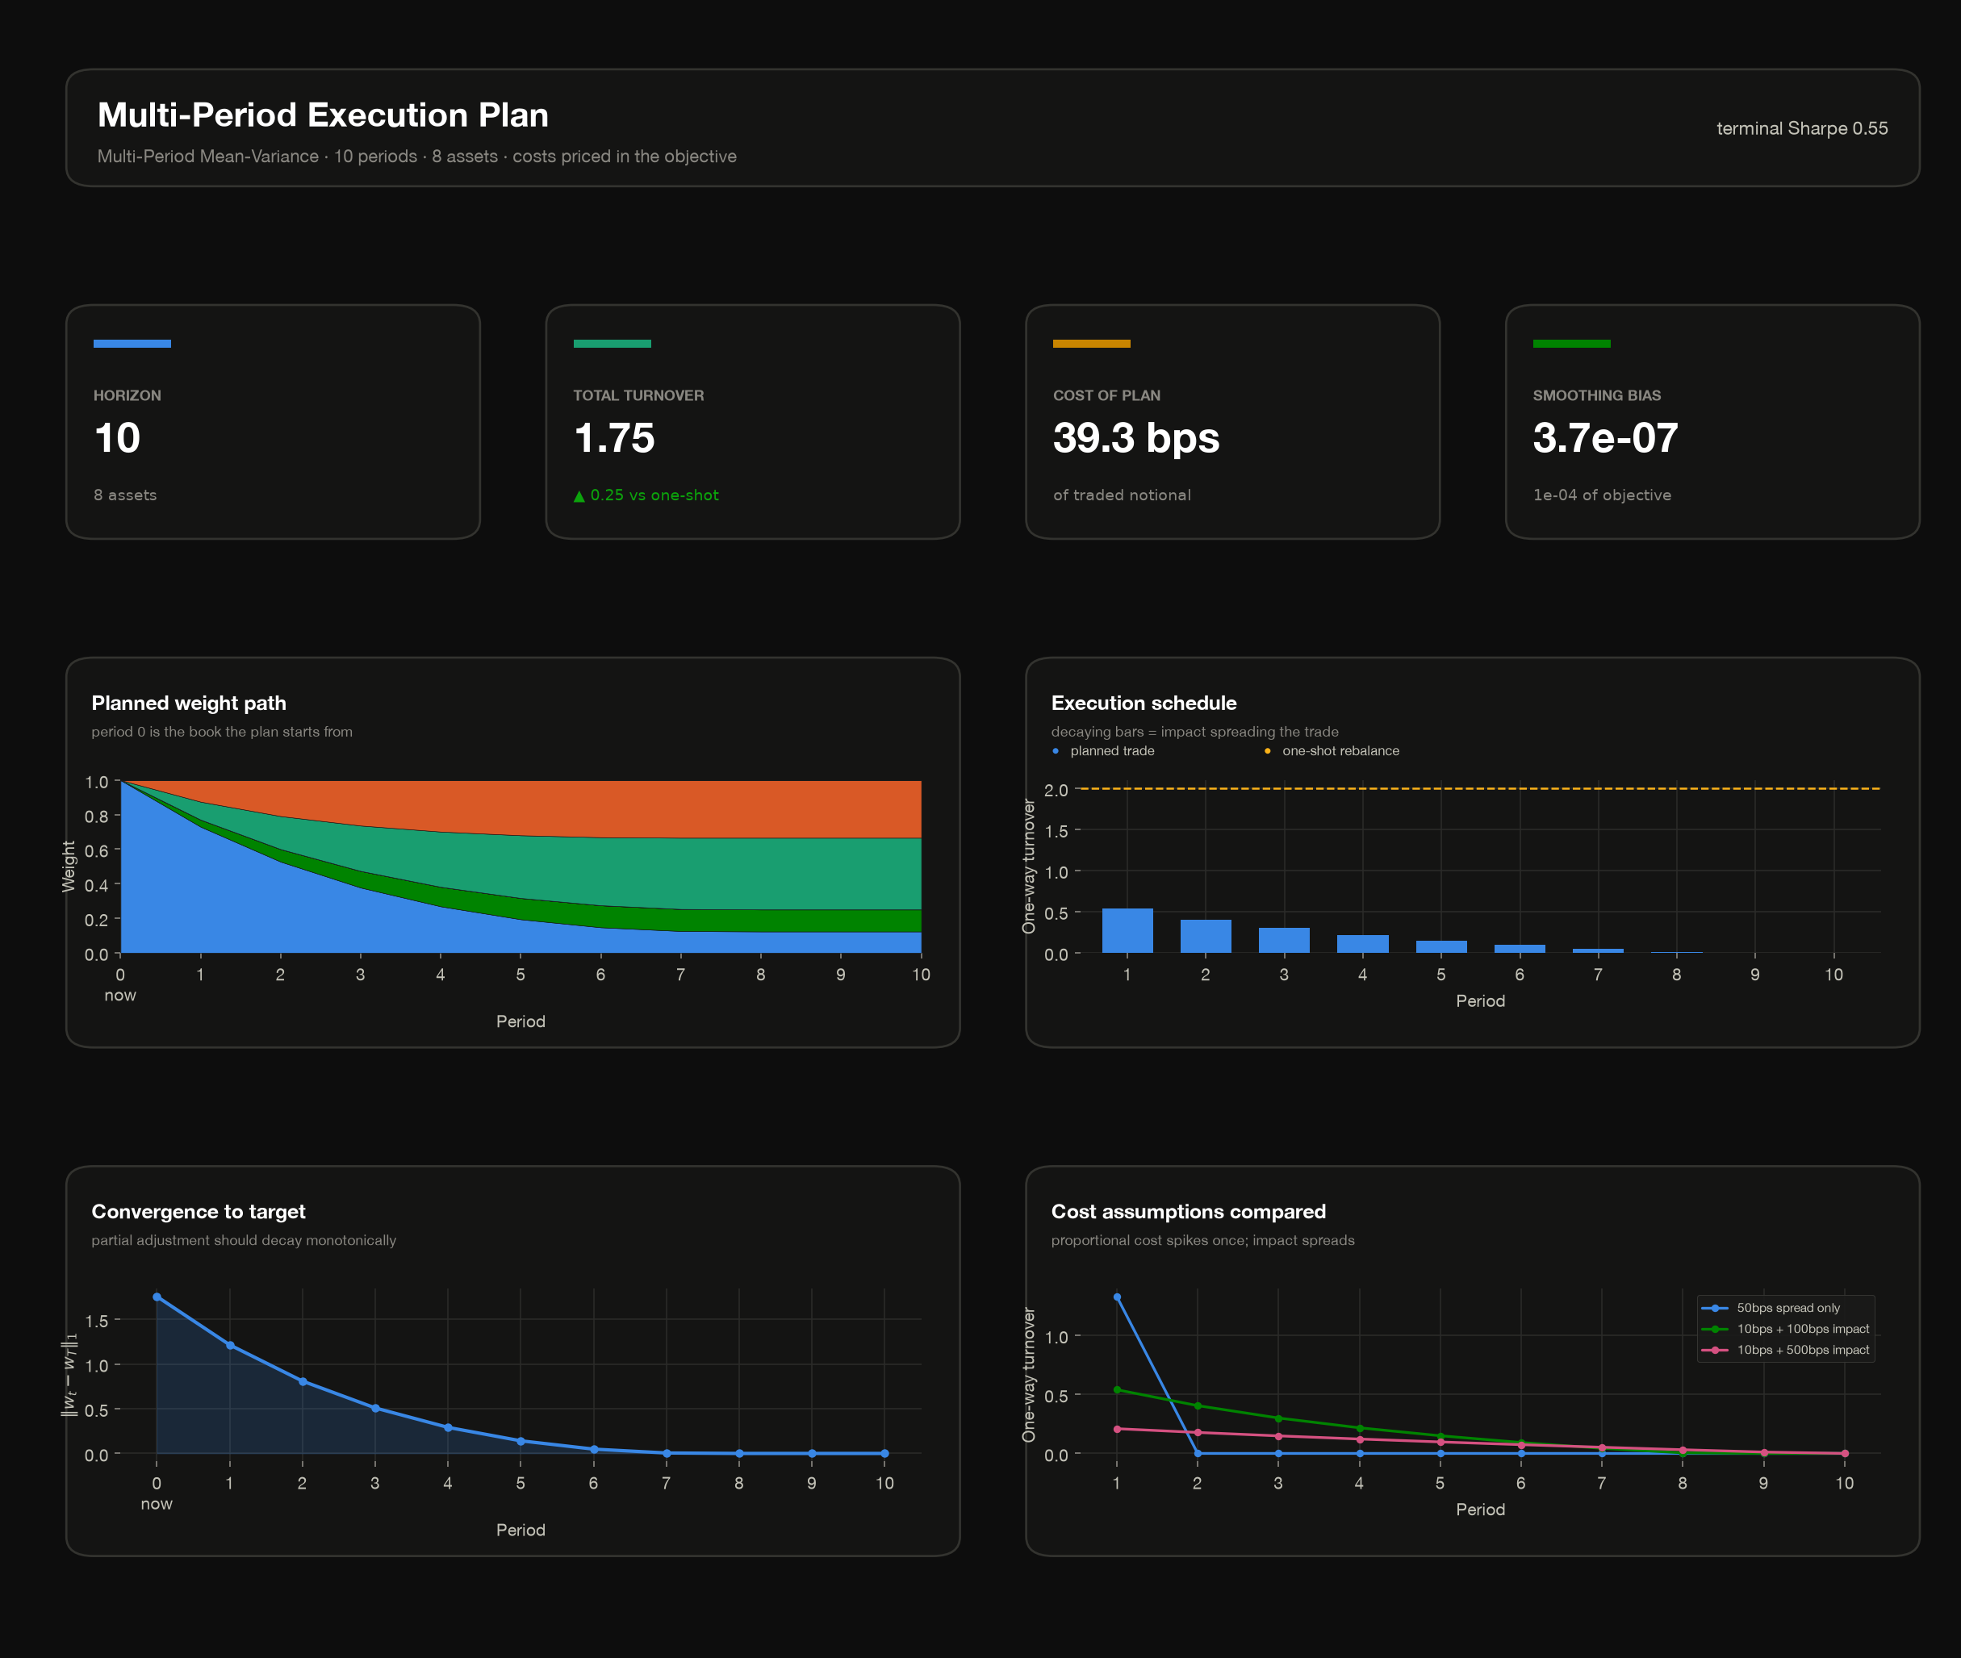Click the period 0 is the book subtitle
The width and height of the screenshot is (1961, 1658).
[222, 731]
